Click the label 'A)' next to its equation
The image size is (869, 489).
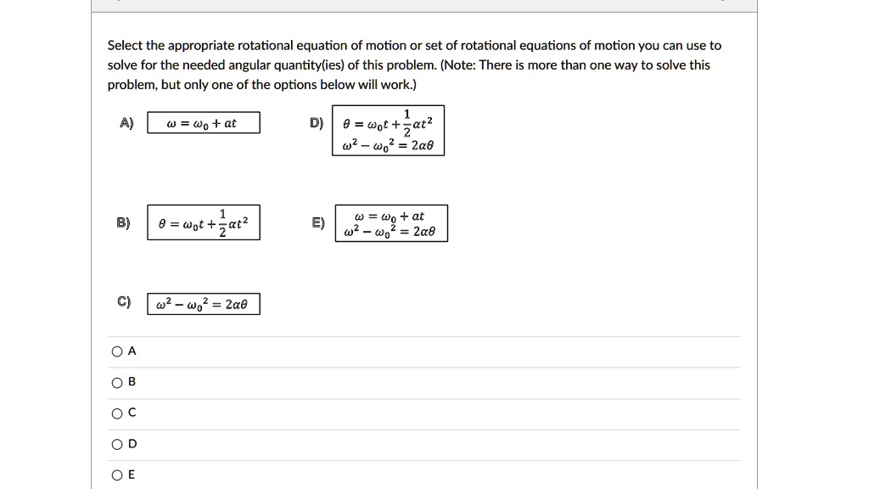pos(125,122)
